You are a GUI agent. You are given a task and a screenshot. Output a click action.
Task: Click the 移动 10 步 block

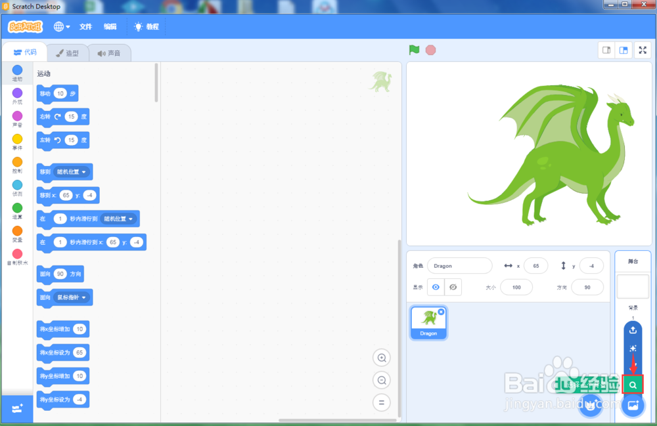click(x=57, y=94)
